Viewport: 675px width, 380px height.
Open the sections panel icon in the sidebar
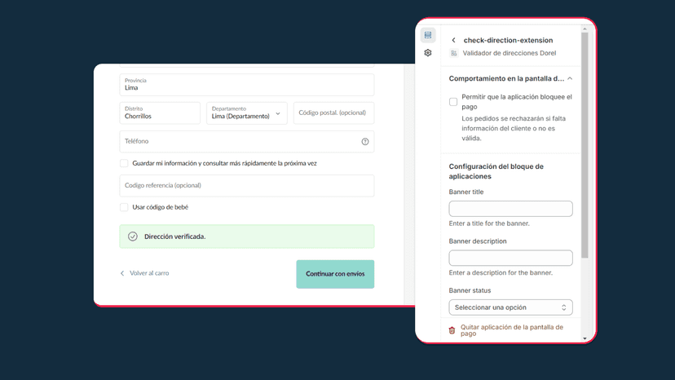coord(428,35)
